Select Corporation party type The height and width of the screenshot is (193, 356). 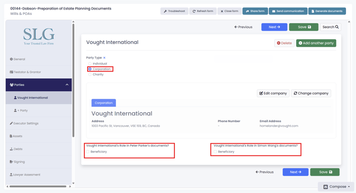click(x=90, y=69)
